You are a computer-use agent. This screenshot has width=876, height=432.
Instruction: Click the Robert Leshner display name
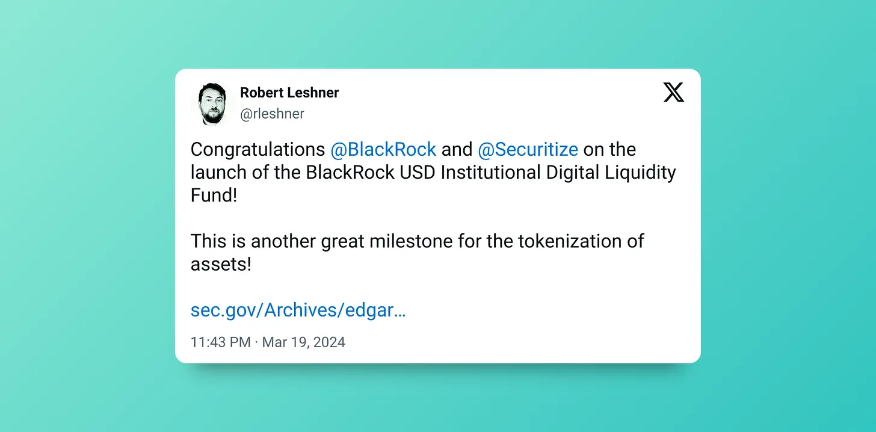pyautogui.click(x=289, y=93)
